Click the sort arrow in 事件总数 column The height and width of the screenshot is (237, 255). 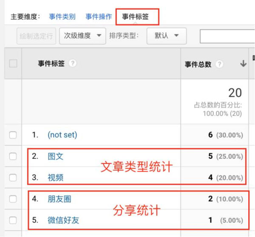pos(243,64)
